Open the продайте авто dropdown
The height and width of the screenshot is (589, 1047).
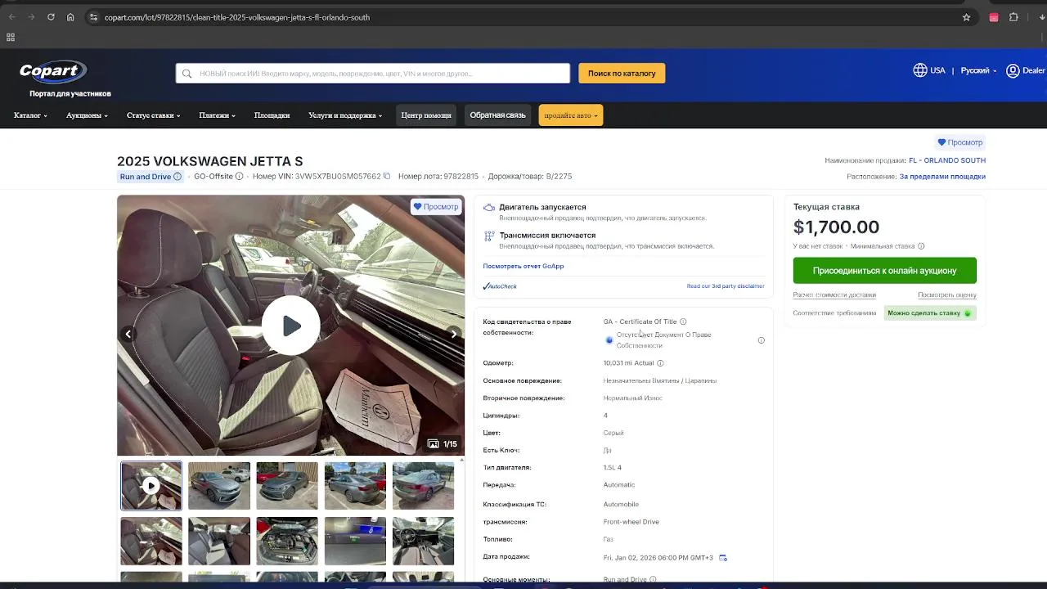pyautogui.click(x=571, y=115)
